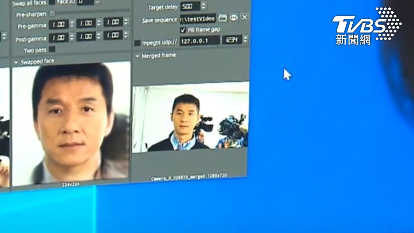Click the UDP port 1234 spinner arrows
Viewport: 414px width, 233px height.
tap(245, 39)
